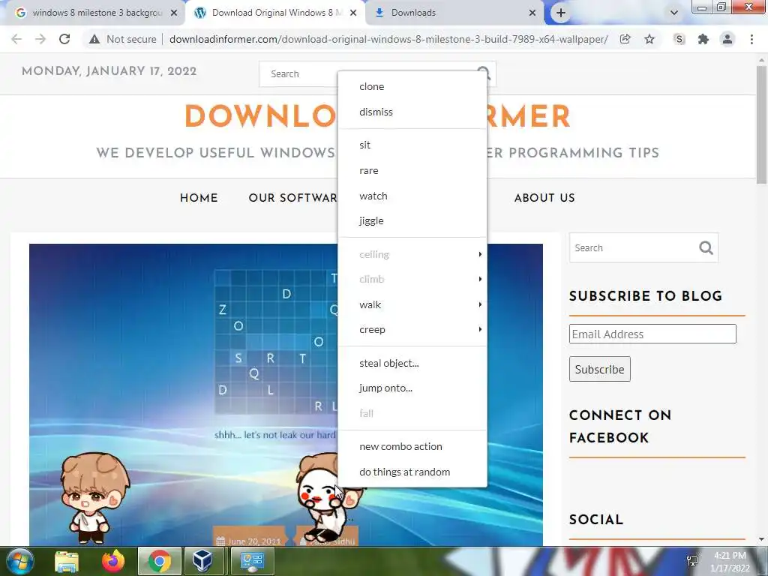Click the Email Address field
Viewport: 768px width, 576px height.
(652, 334)
